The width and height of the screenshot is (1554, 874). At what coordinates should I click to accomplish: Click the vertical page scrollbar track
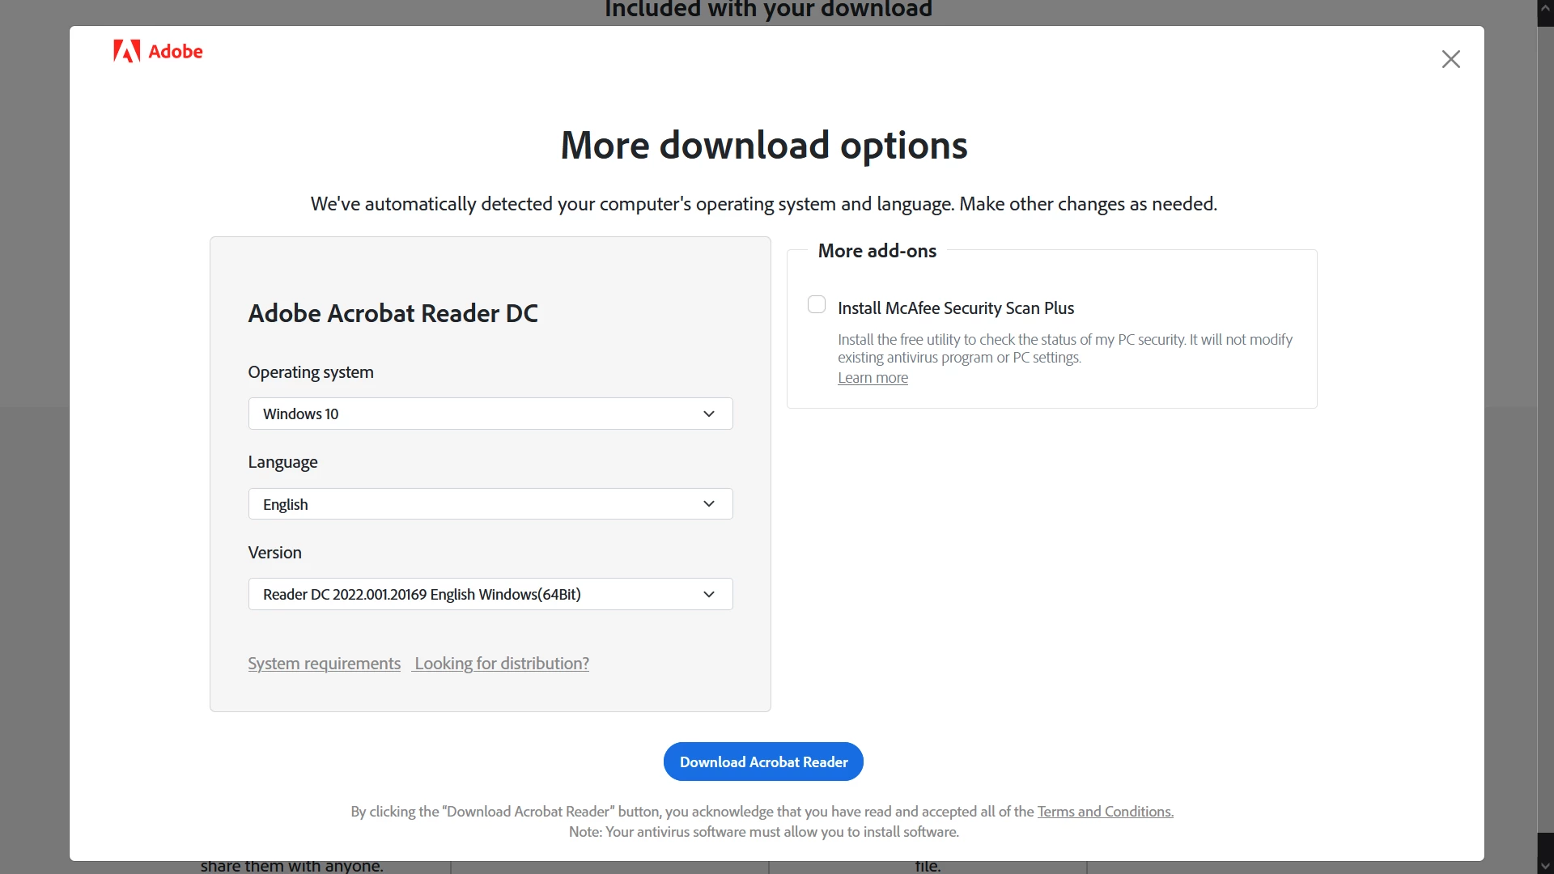1545,437
